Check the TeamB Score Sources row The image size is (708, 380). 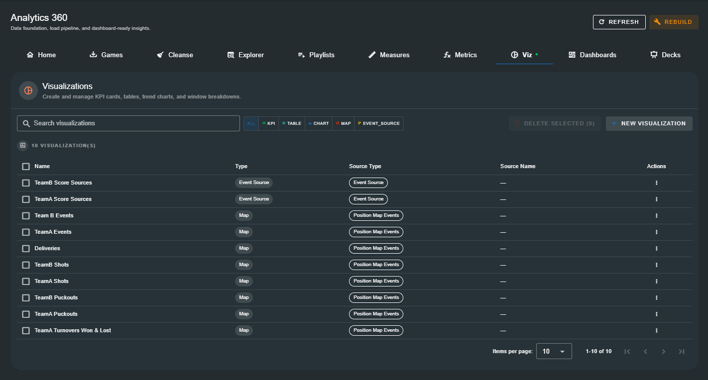point(26,183)
